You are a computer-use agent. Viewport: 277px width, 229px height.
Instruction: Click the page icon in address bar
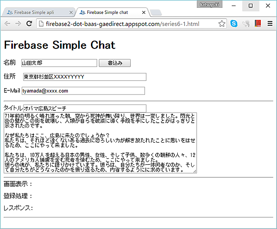click(x=41, y=24)
